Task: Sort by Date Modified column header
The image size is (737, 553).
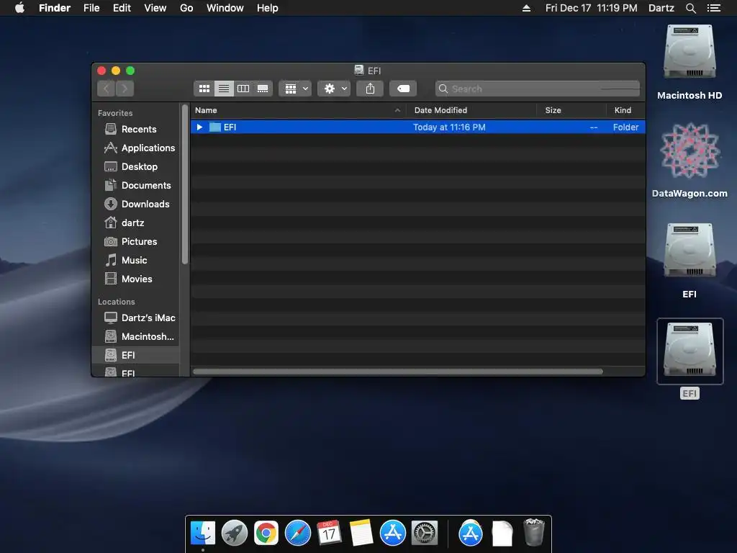Action: pyautogui.click(x=471, y=110)
